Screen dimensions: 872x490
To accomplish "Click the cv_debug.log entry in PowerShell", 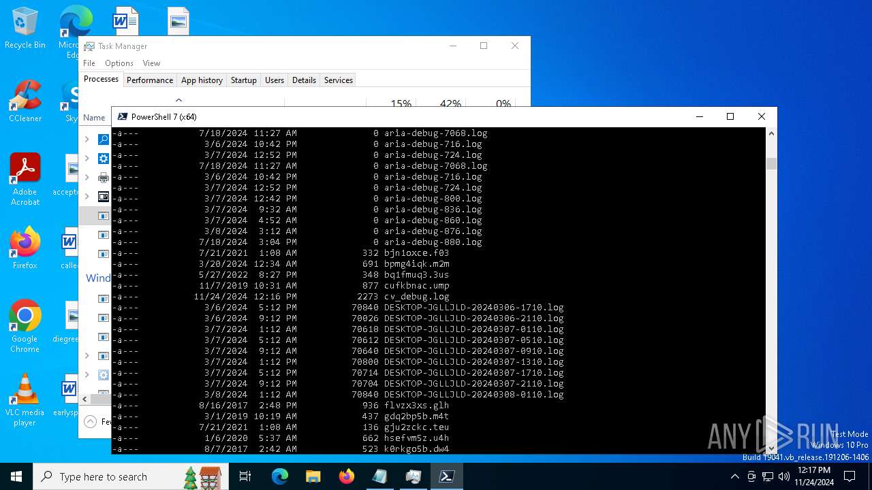I will click(x=417, y=297).
